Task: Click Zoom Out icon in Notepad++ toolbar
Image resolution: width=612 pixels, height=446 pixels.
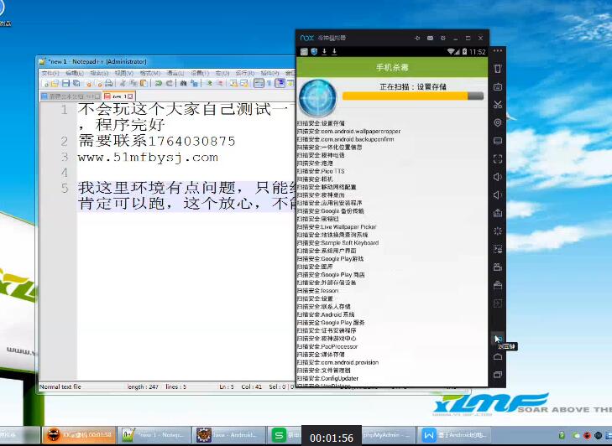Action: coord(219,83)
